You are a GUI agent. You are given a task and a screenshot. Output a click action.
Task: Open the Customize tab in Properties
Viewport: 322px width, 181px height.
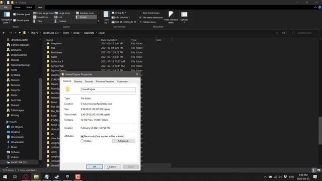click(x=122, y=81)
